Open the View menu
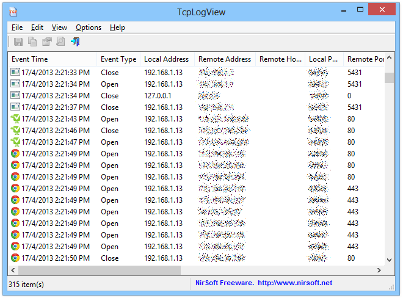This screenshot has height=298, width=403. pyautogui.click(x=59, y=27)
